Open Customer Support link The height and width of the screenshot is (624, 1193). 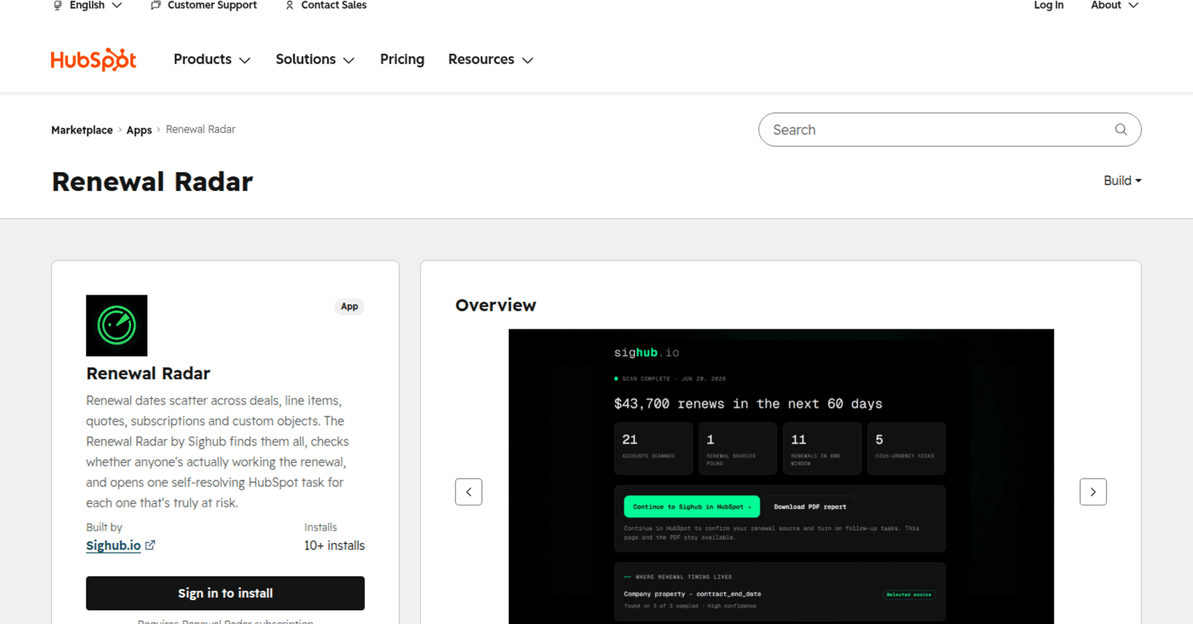pyautogui.click(x=212, y=5)
